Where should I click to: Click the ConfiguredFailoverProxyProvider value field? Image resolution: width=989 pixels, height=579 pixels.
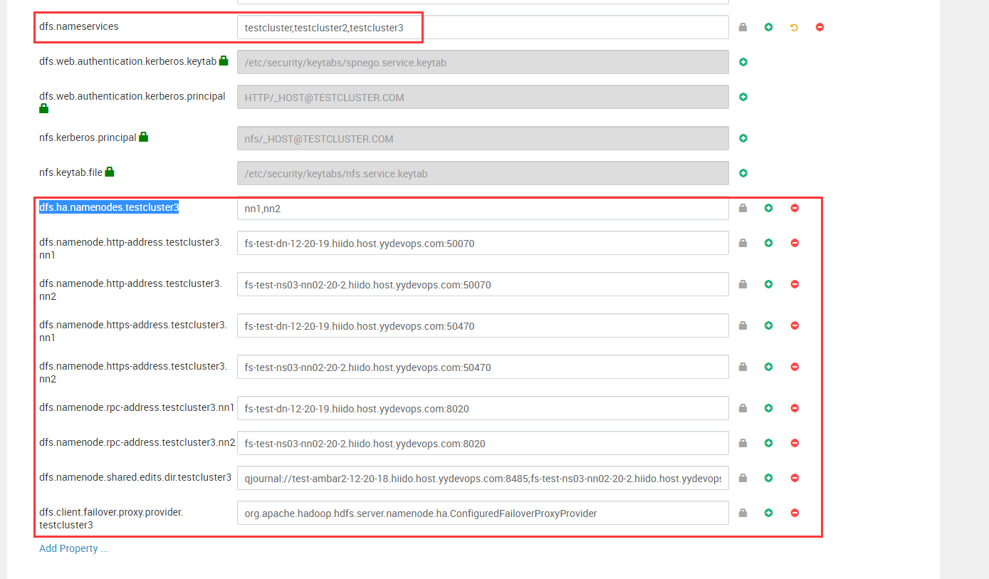coord(482,513)
